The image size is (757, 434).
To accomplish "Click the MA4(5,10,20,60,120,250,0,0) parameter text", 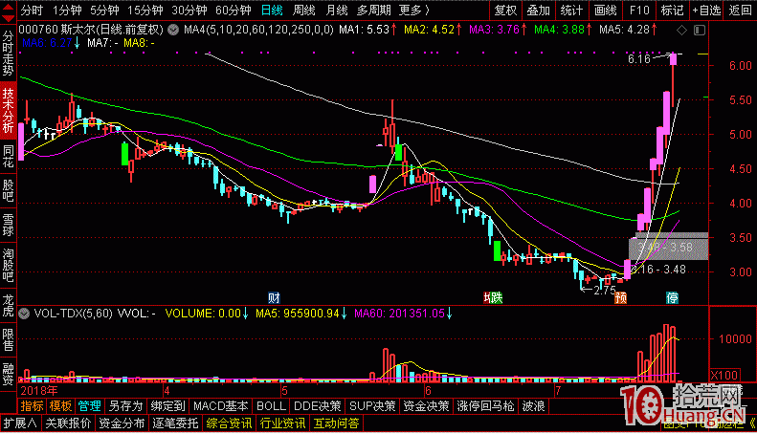I will pos(258,30).
